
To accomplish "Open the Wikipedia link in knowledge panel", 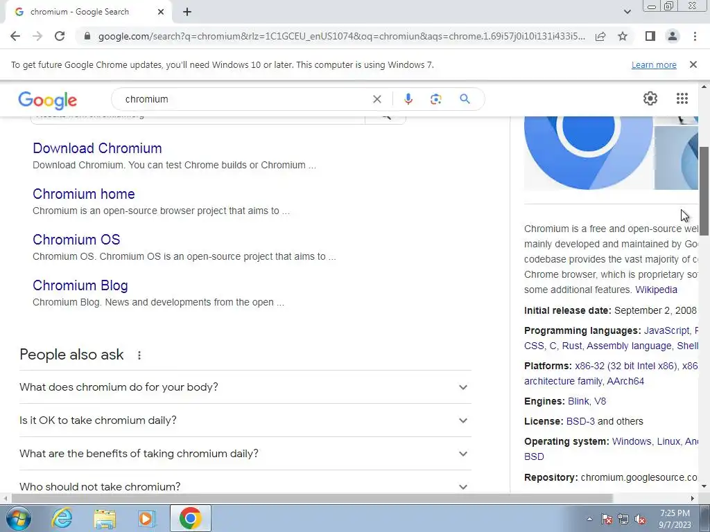I will click(656, 290).
